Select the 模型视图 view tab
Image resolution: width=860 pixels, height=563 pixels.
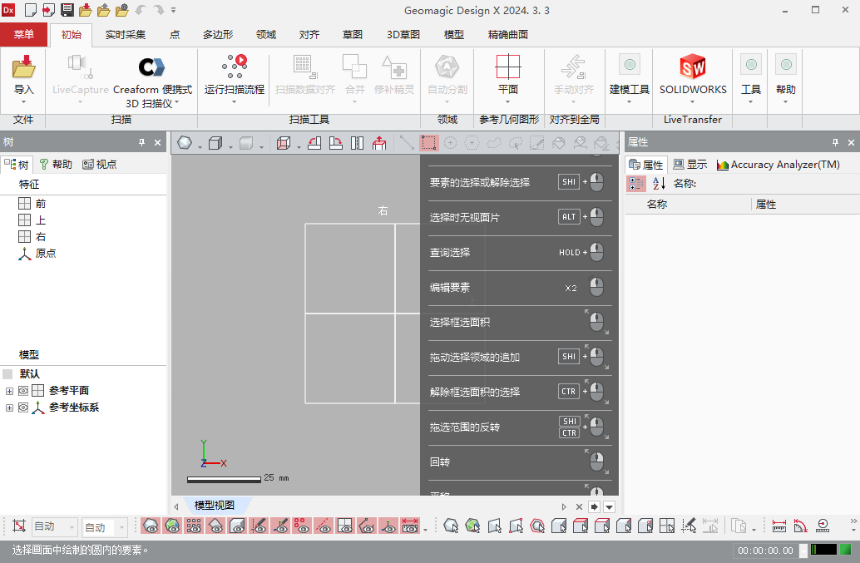(x=215, y=506)
